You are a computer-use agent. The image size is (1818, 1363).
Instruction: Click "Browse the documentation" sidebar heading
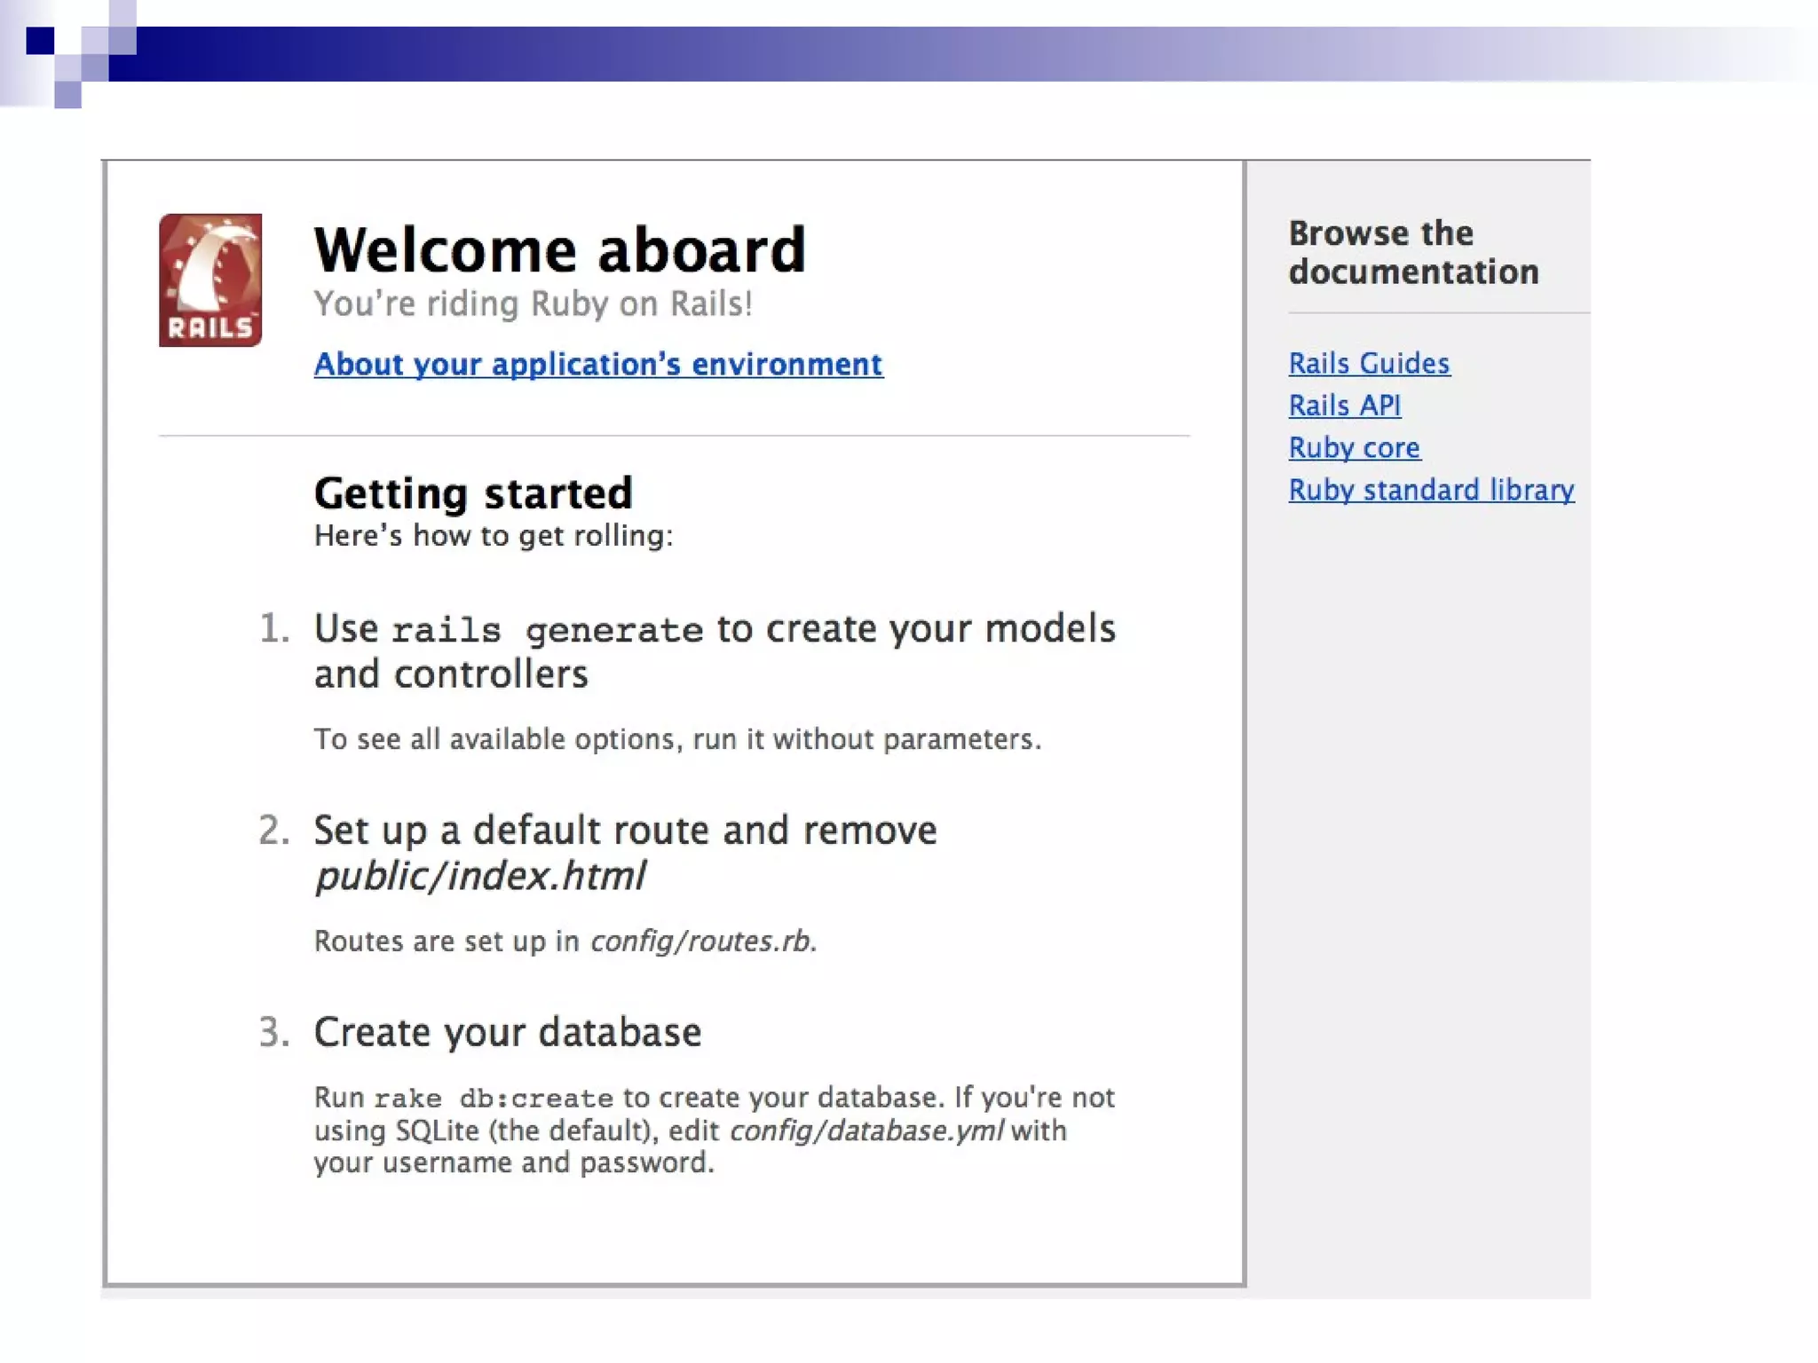(x=1413, y=252)
